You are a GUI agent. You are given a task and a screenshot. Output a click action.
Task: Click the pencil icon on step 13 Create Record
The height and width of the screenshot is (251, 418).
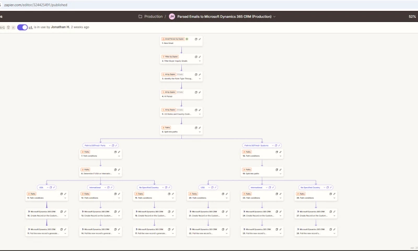pyautogui.click(x=119, y=212)
